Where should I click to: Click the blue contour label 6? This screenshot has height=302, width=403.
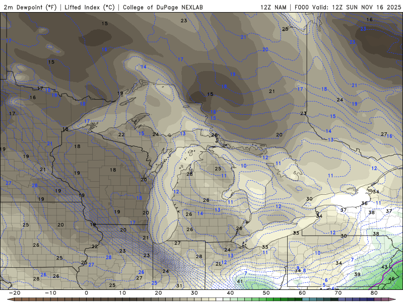point(326,280)
